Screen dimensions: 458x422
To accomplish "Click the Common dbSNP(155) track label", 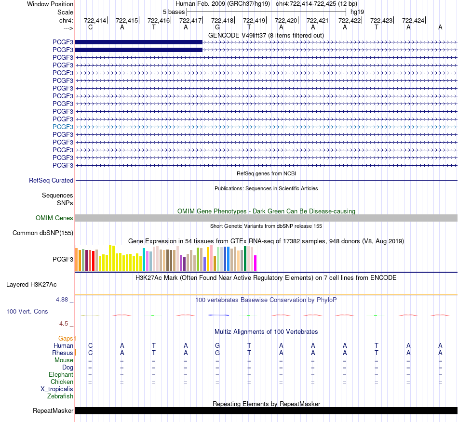I will [x=43, y=233].
